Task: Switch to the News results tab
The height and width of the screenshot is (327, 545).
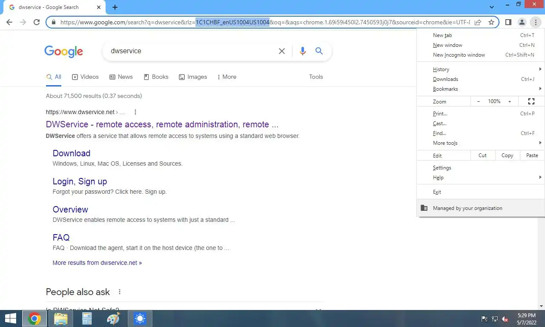Action: coord(121,77)
